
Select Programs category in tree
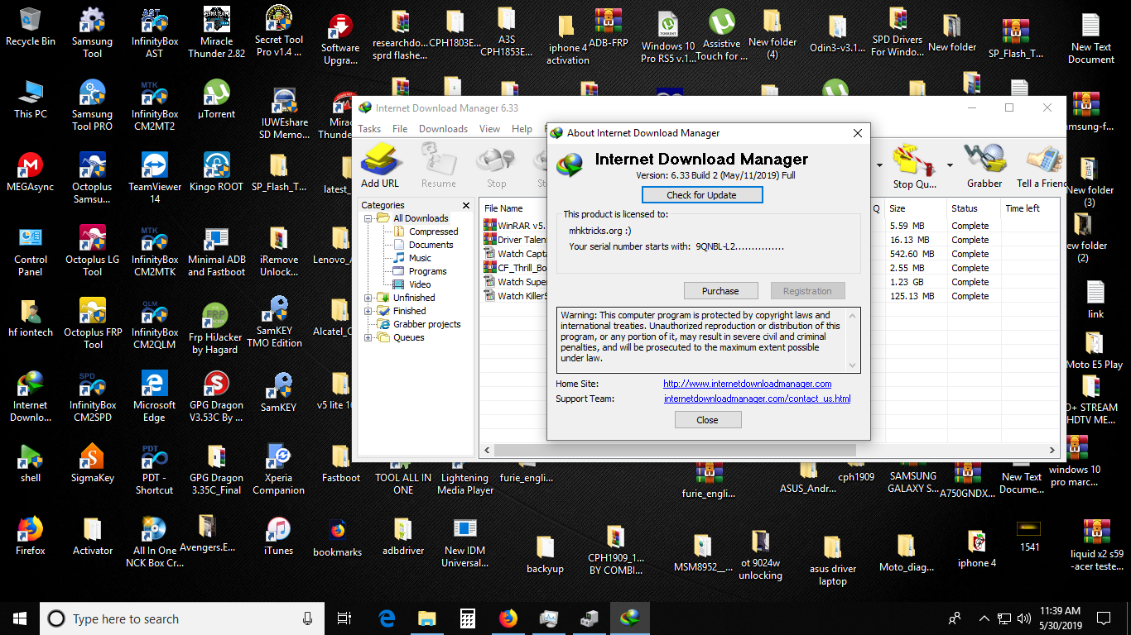pos(427,271)
